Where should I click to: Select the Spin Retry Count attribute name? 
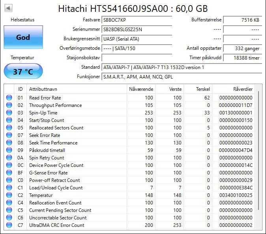pos(47,158)
